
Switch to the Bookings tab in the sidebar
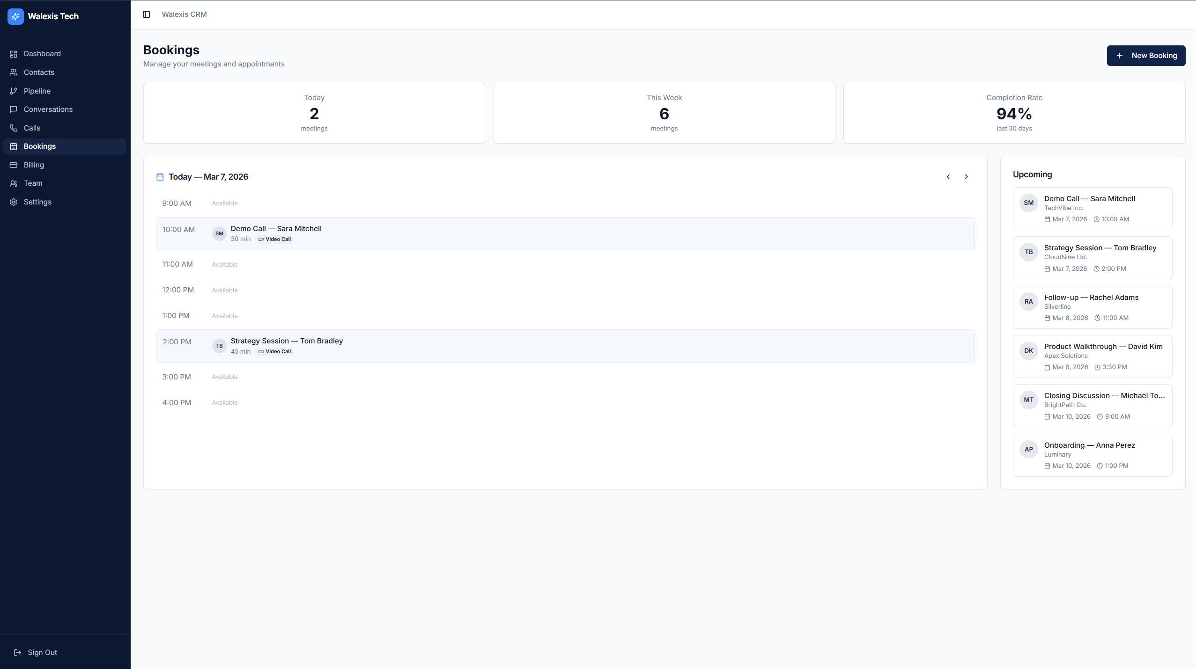click(x=40, y=146)
